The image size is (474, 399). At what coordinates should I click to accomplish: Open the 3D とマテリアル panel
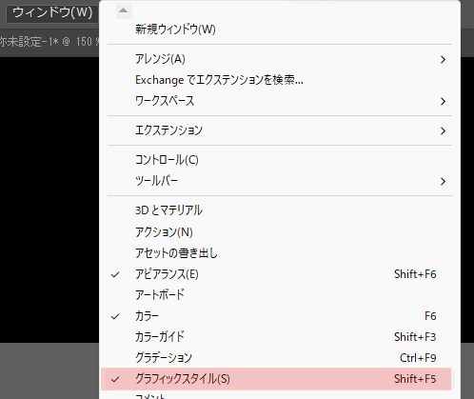[x=280, y=210]
